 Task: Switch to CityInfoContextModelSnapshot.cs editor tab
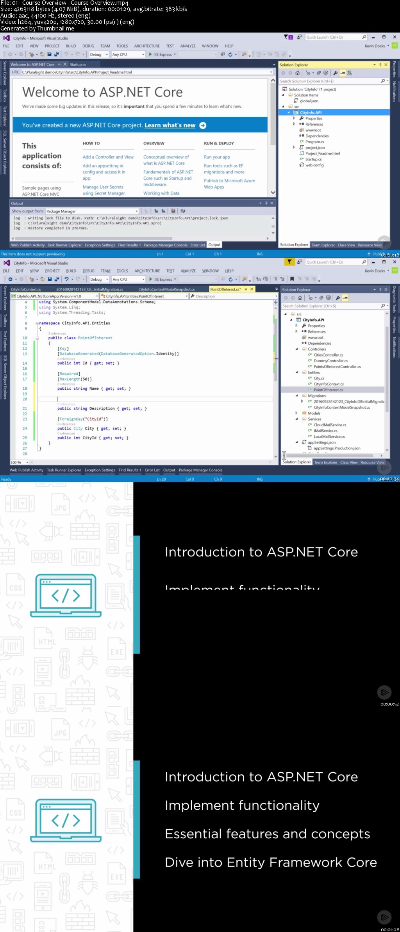coord(167,289)
